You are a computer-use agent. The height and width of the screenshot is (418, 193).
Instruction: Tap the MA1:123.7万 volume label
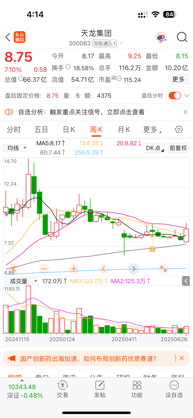[x=89, y=281]
